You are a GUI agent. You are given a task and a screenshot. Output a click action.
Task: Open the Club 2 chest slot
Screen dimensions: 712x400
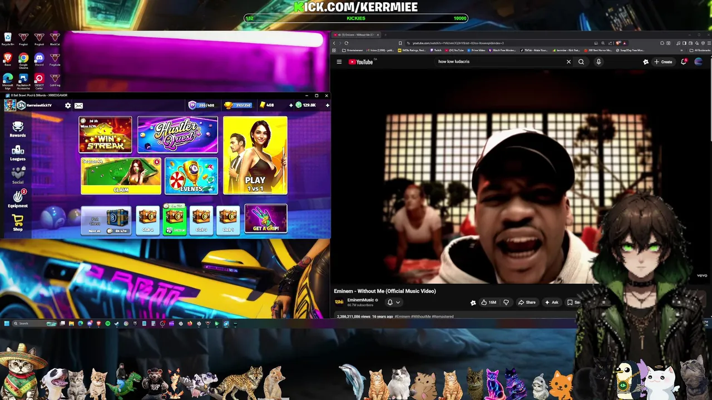pyautogui.click(x=148, y=221)
